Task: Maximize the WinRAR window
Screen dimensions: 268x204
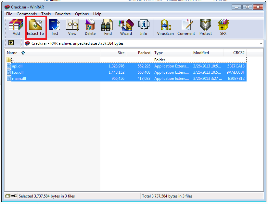Action: pyautogui.click(x=247, y=7)
